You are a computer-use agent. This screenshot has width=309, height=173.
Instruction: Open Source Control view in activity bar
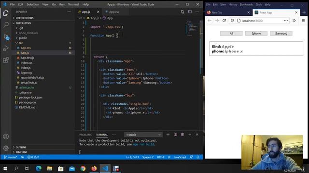[6, 37]
